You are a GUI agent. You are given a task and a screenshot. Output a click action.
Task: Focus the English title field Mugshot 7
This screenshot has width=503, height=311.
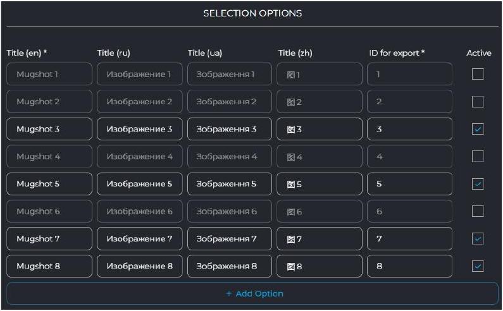[x=49, y=238]
